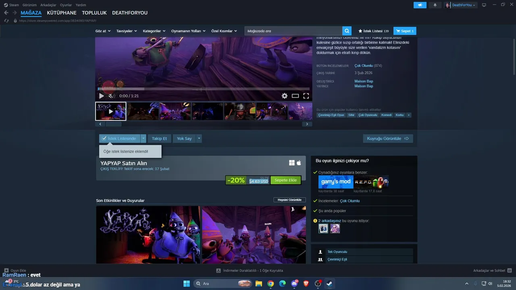Open video settings gear

coord(285,96)
